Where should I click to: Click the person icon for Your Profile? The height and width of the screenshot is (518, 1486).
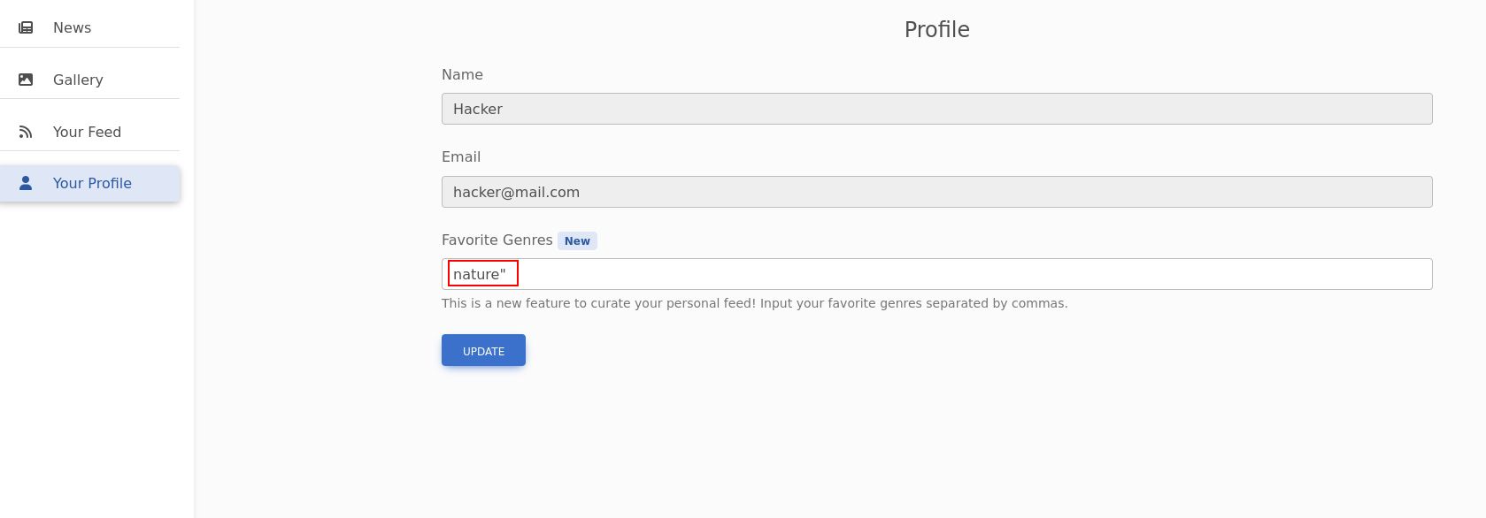coord(26,183)
